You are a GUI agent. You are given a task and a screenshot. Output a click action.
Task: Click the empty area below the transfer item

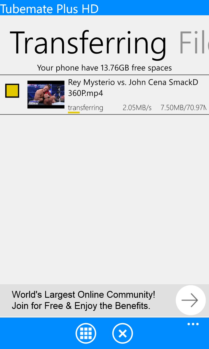(x=104, y=199)
